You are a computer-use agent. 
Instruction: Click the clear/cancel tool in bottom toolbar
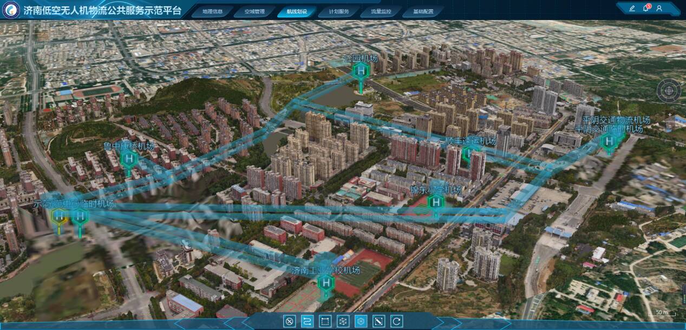click(289, 321)
